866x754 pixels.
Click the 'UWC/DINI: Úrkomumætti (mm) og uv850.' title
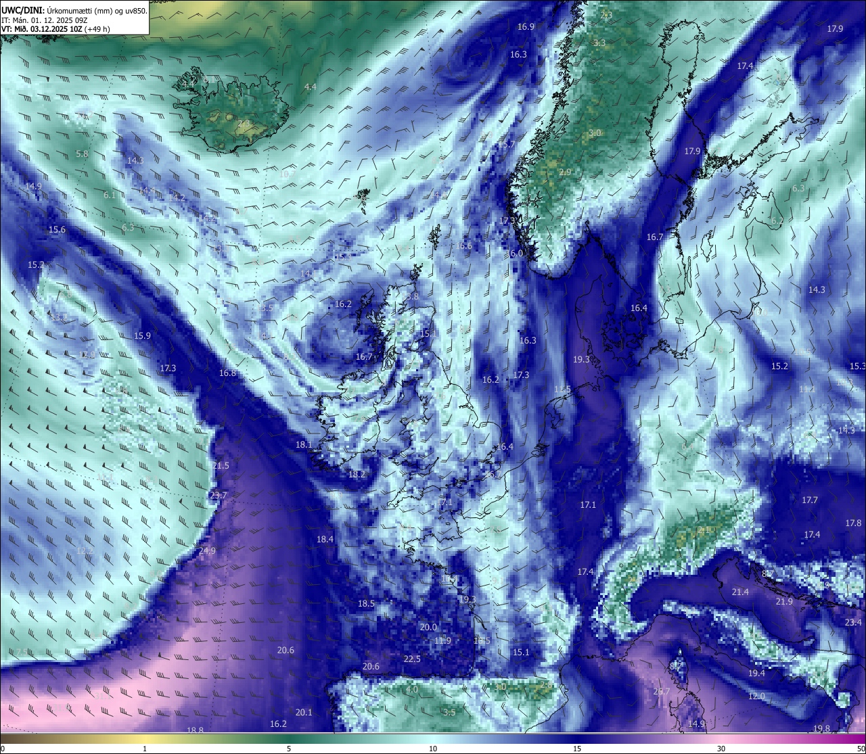click(74, 11)
